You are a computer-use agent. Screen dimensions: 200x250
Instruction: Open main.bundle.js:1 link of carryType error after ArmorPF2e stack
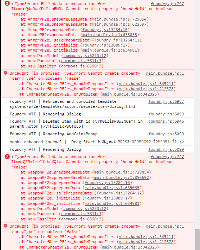coord(165,73)
